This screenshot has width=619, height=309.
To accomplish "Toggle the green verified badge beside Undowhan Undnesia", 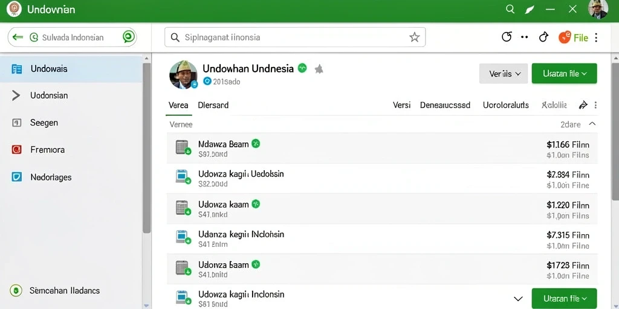I will click(302, 68).
